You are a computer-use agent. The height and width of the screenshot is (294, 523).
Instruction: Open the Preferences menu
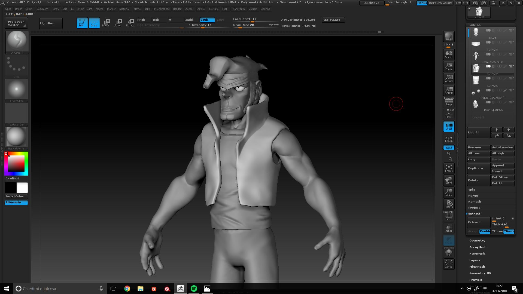point(162,9)
